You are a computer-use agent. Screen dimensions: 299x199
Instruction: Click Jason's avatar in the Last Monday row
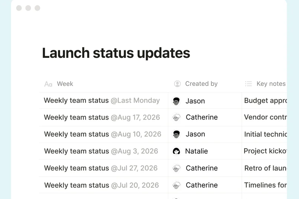[x=176, y=101]
